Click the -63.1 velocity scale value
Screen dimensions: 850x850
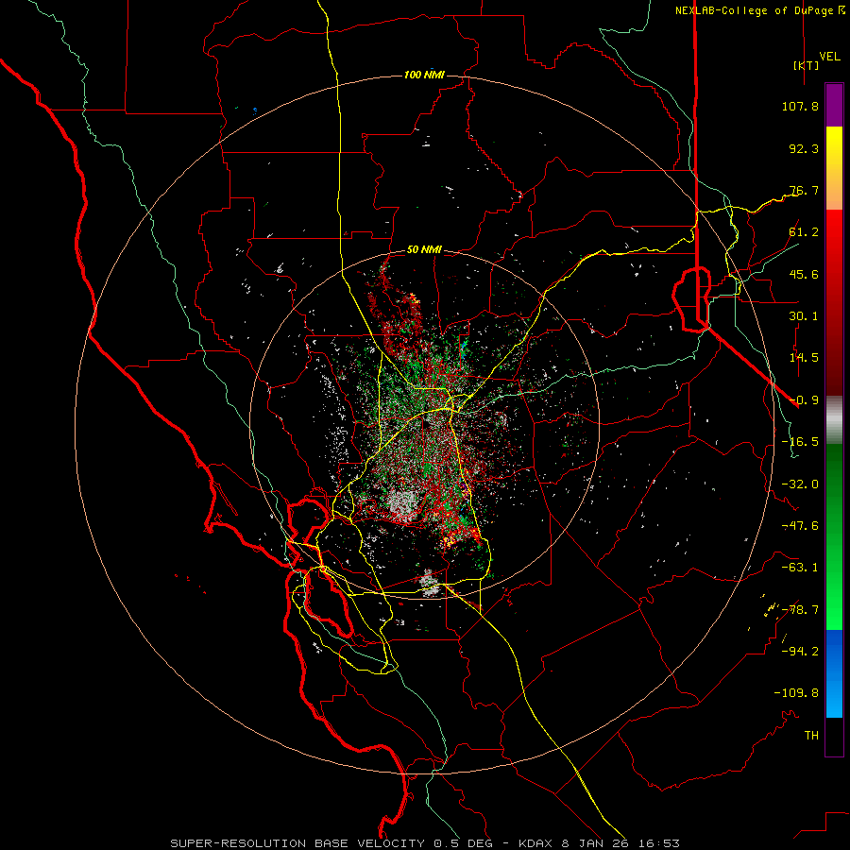click(x=800, y=568)
